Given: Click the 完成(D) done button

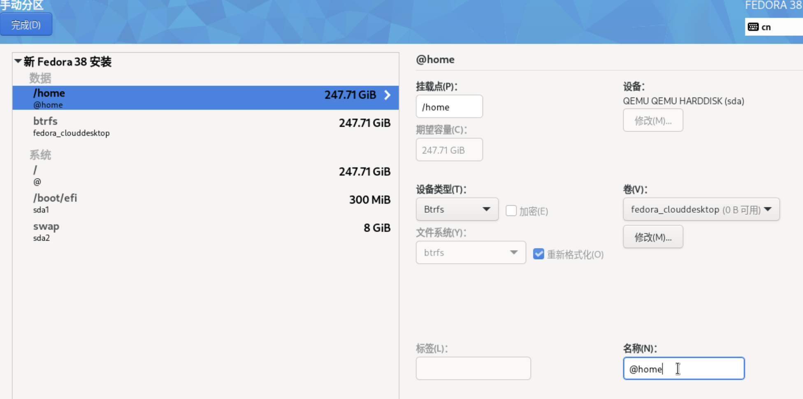Looking at the screenshot, I should point(26,25).
